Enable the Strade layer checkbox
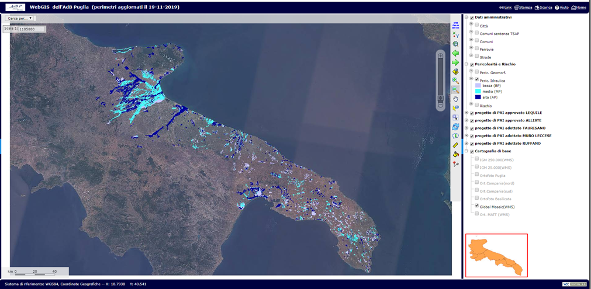Image resolution: width=591 pixels, height=289 pixels. tap(477, 56)
